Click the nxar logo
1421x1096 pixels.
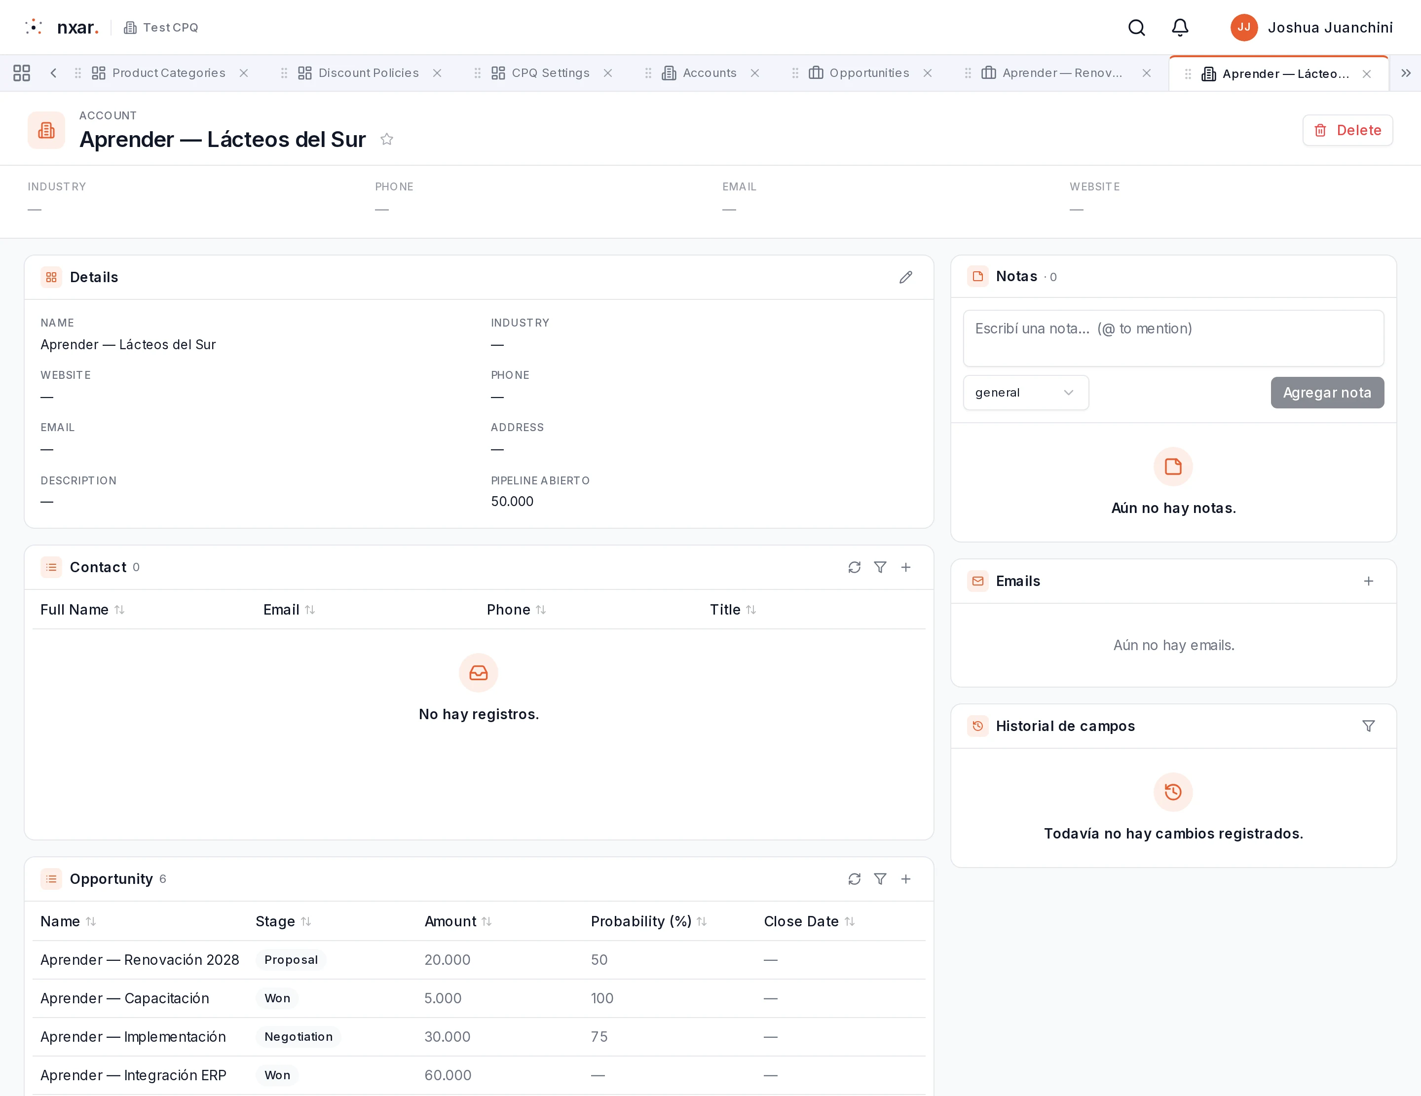[x=62, y=27]
